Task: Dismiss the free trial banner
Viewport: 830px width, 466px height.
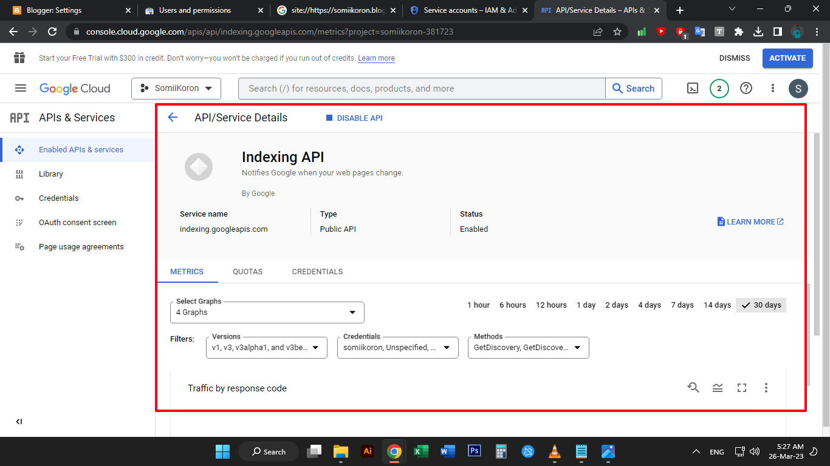Action: [735, 58]
